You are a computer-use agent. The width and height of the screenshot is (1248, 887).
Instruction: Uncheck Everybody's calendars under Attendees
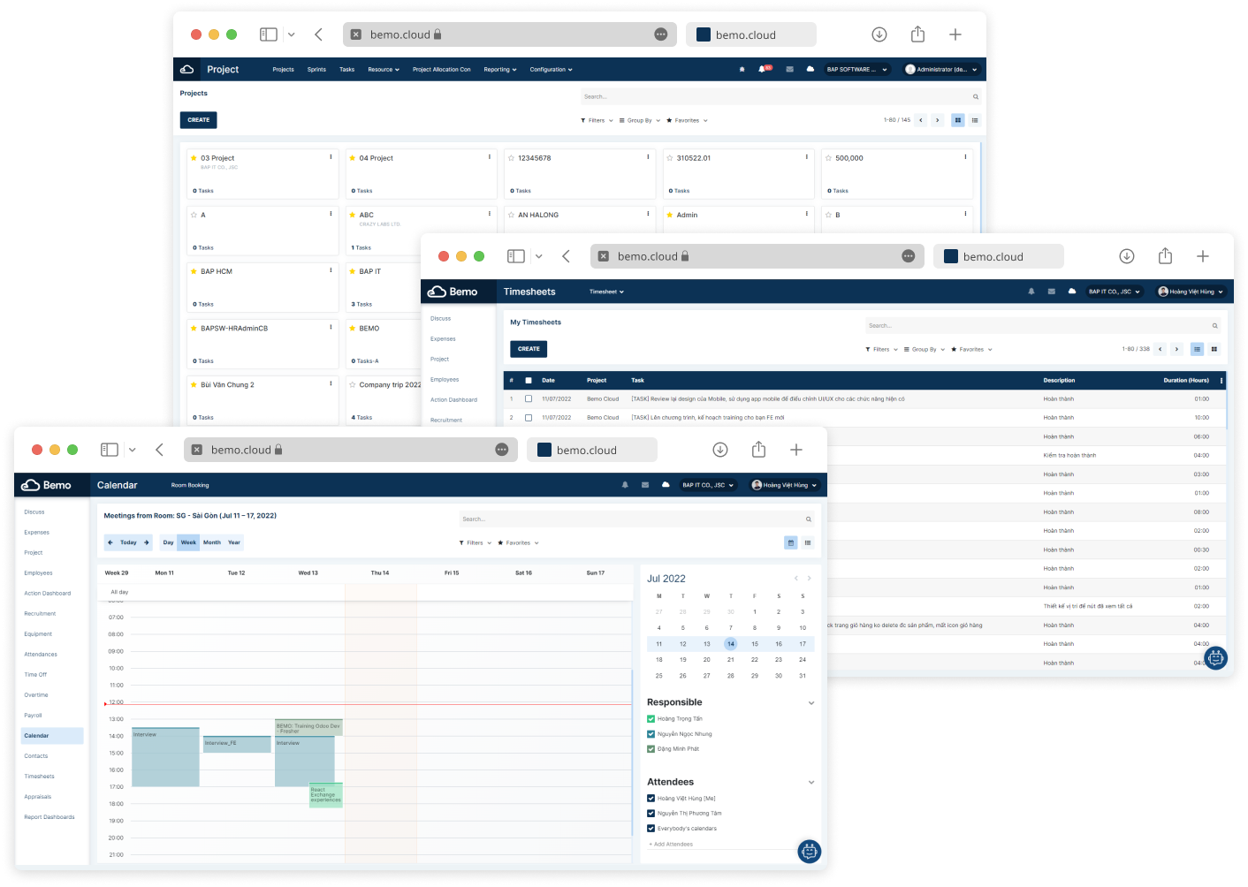tap(651, 829)
